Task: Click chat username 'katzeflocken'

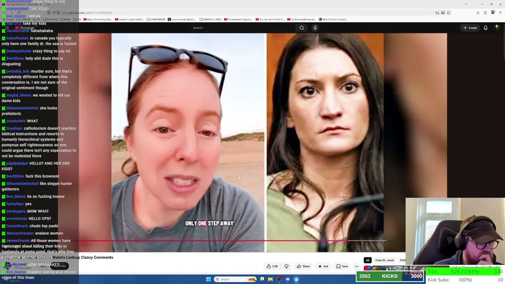Action: point(17,38)
